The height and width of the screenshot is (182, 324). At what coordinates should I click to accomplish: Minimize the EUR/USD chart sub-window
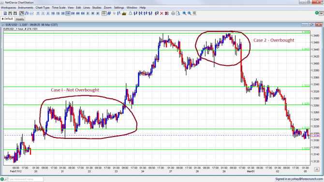(305, 25)
